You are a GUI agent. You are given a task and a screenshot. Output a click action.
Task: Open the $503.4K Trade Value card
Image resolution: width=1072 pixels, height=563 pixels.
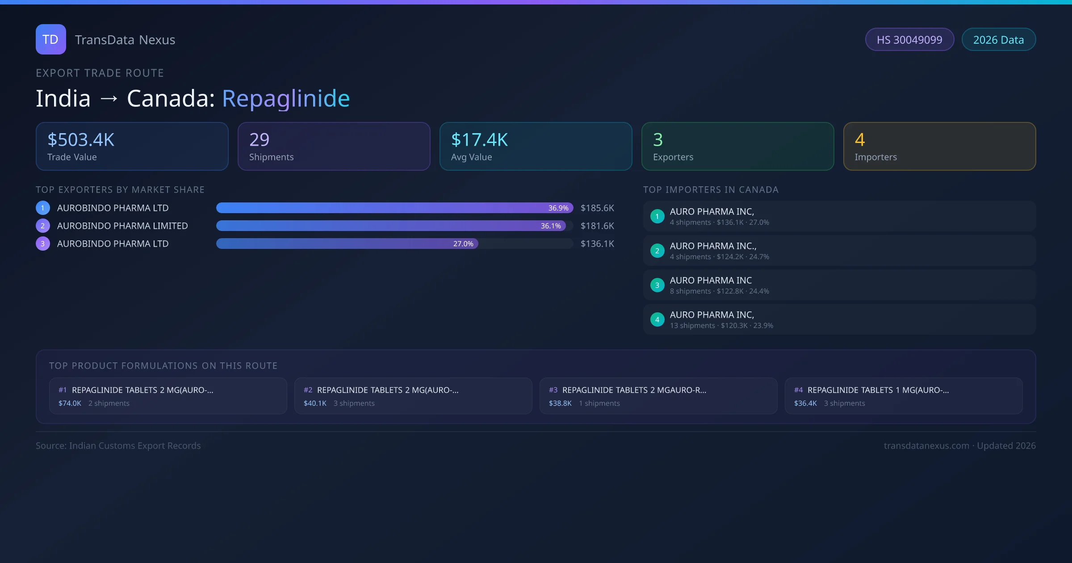click(132, 147)
